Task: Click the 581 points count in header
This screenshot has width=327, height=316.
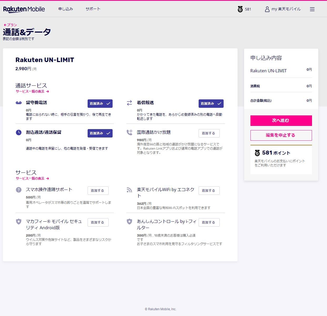Action: point(248,9)
